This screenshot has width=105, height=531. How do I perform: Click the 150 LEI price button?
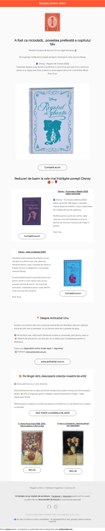pyautogui.click(x=32, y=470)
